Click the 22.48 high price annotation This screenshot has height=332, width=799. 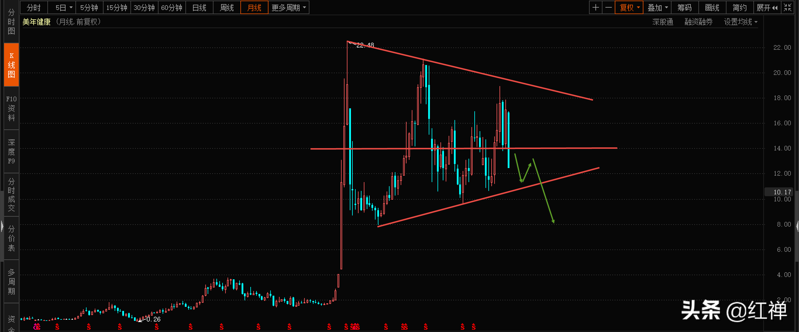pyautogui.click(x=365, y=45)
